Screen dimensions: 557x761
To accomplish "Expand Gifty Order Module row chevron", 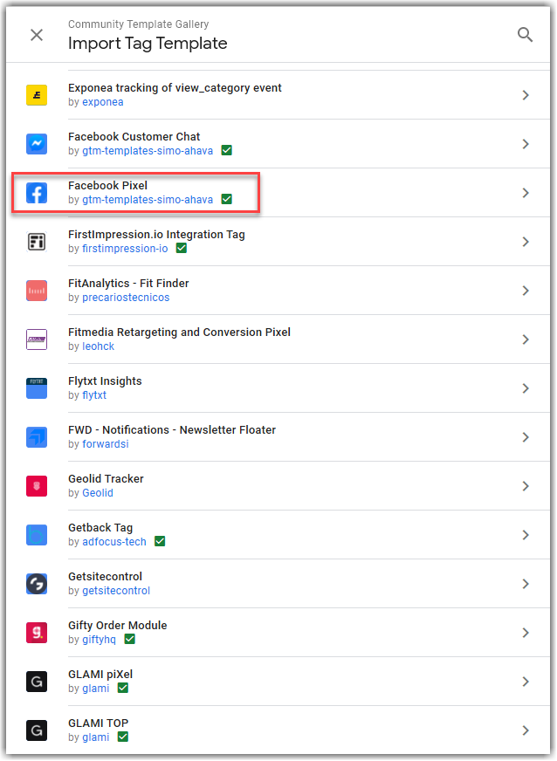I will click(x=526, y=633).
